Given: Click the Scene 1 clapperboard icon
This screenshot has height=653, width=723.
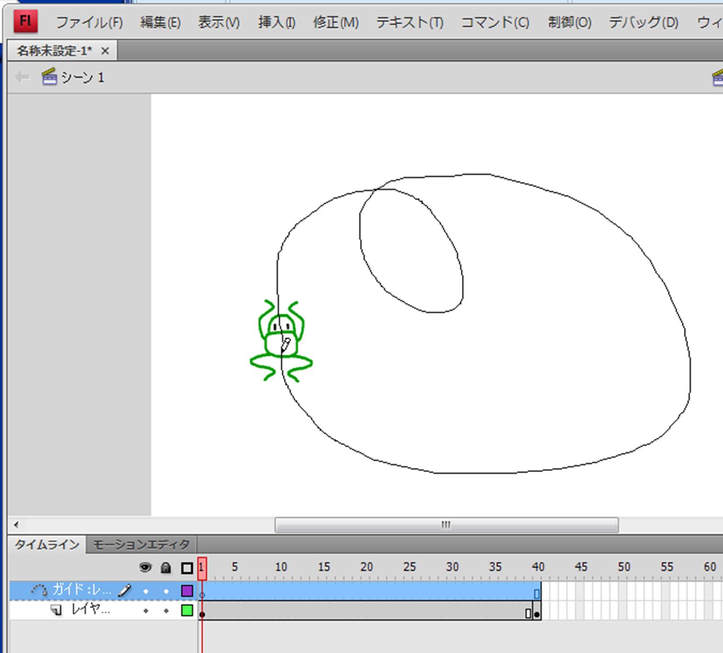Looking at the screenshot, I should pyautogui.click(x=49, y=77).
